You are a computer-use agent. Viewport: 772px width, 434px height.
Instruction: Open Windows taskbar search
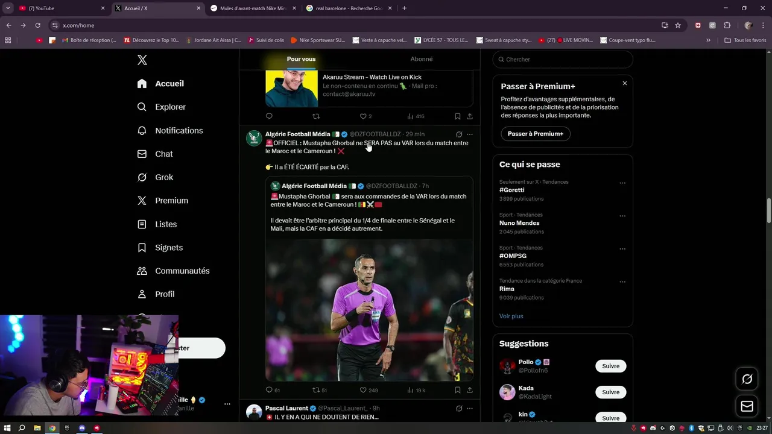pyautogui.click(x=22, y=428)
